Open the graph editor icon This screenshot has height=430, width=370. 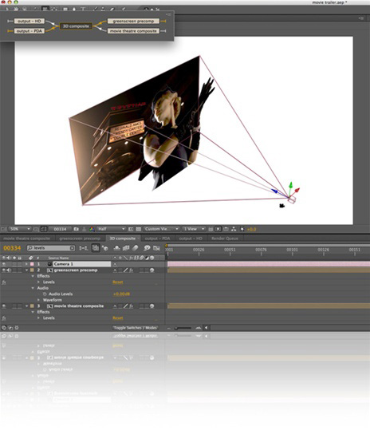coord(156,248)
